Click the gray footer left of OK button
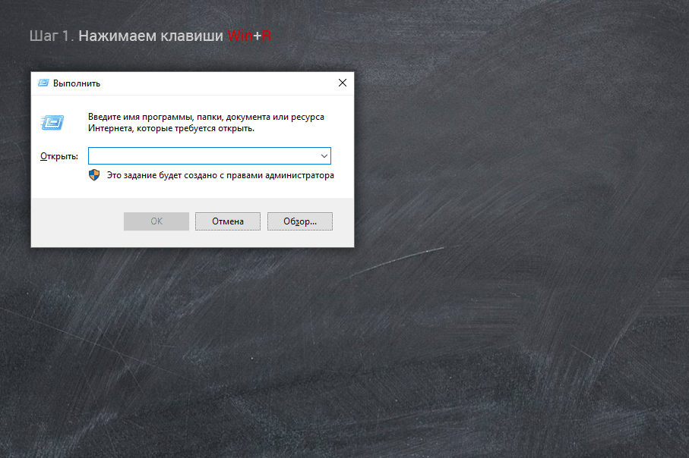Viewport: 689px width, 458px height. [x=76, y=221]
